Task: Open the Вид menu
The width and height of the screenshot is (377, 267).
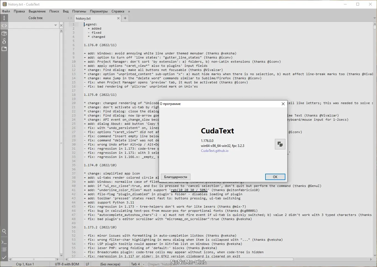Action: 66,11
